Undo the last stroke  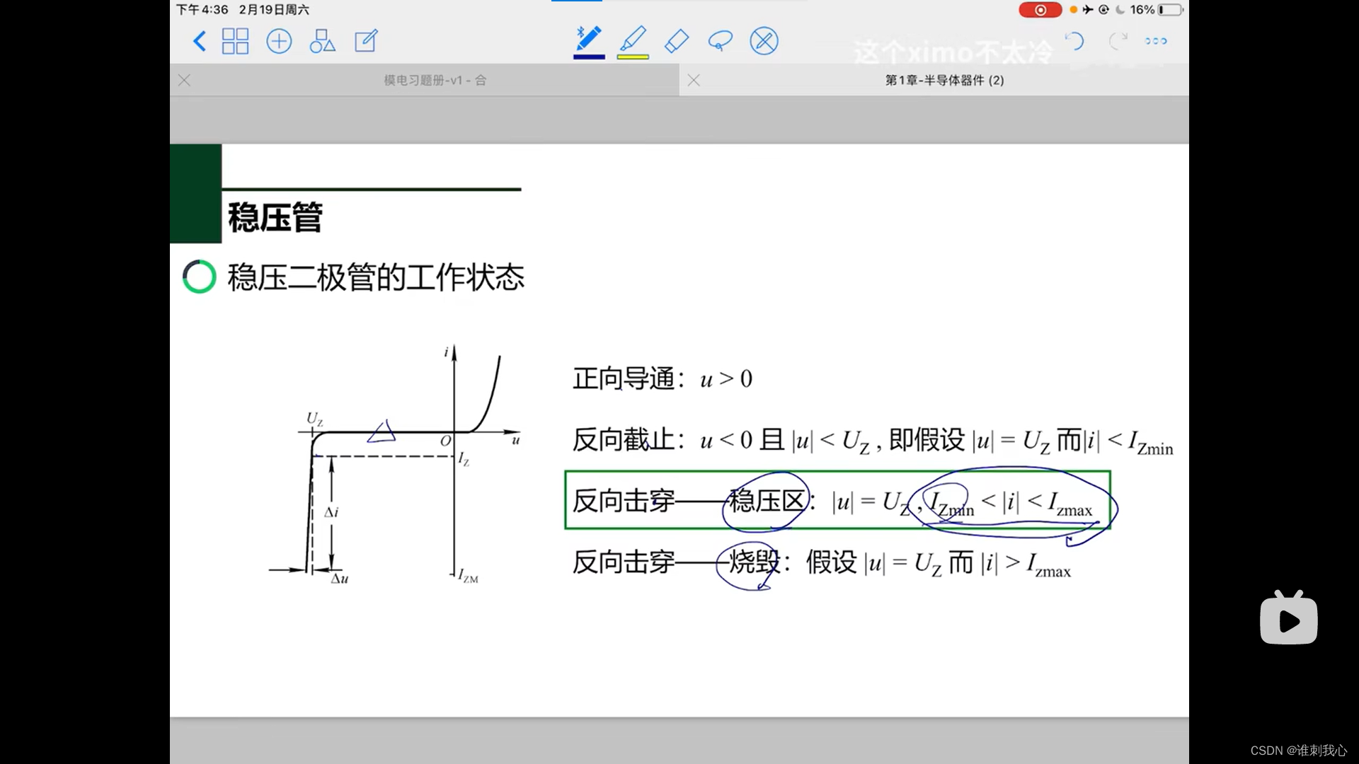click(1074, 41)
